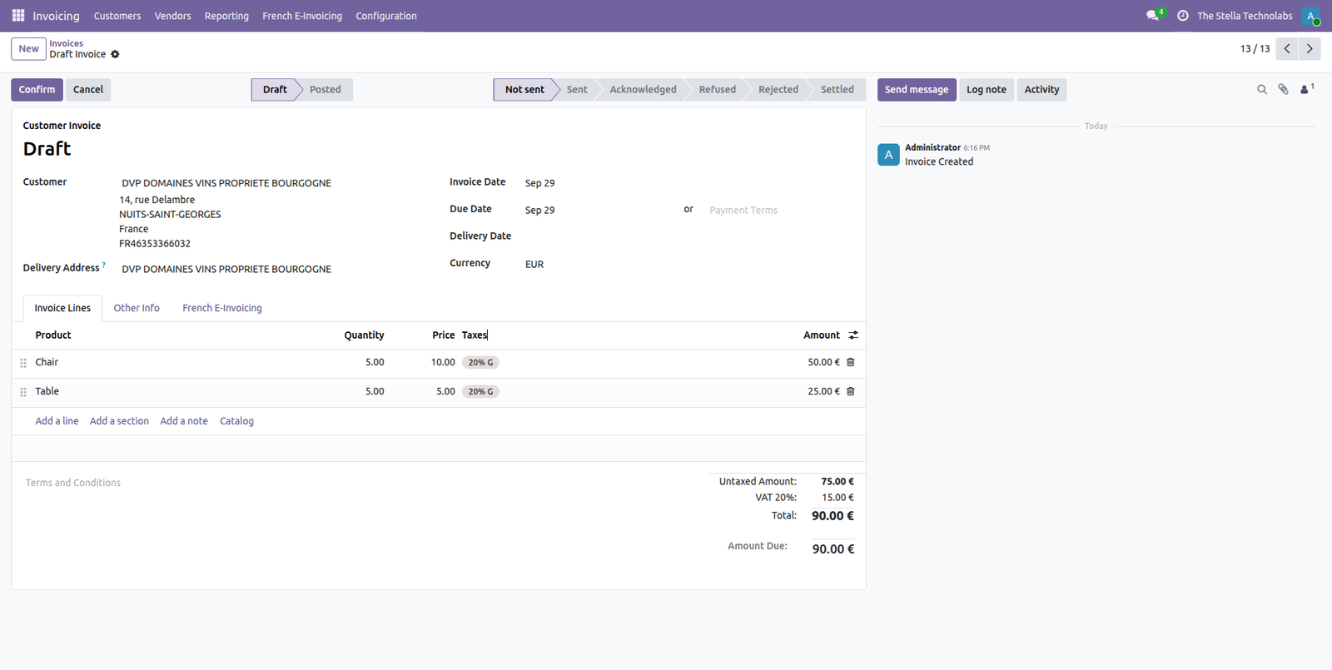The height and width of the screenshot is (670, 1332).
Task: Confirm the draft invoice
Action: 37,90
